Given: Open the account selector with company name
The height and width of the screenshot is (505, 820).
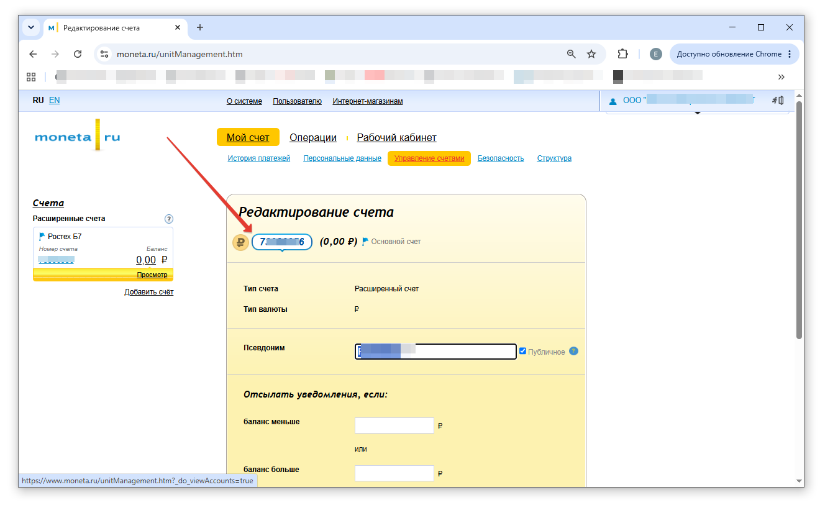Looking at the screenshot, I should (682, 100).
